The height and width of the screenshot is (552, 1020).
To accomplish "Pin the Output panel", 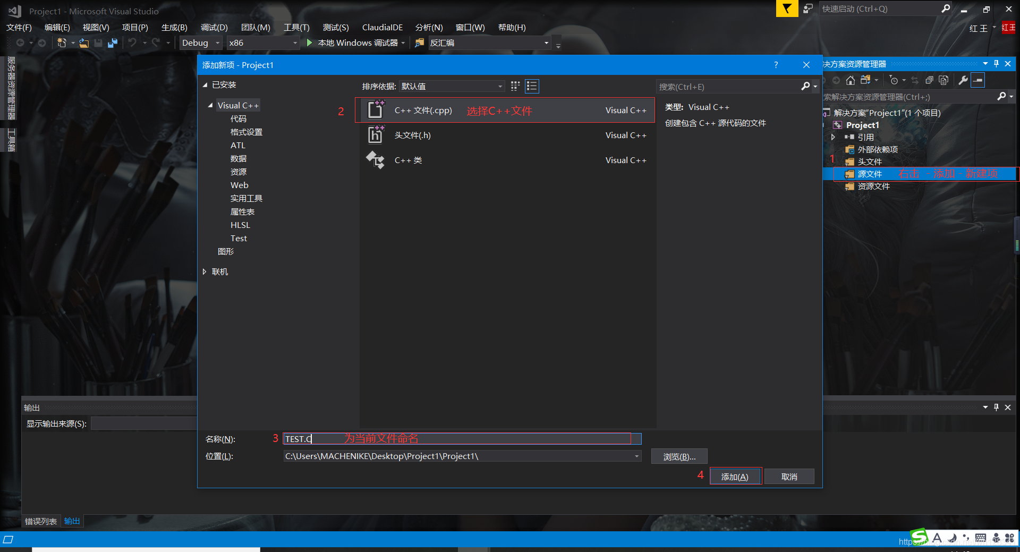I will (x=996, y=407).
